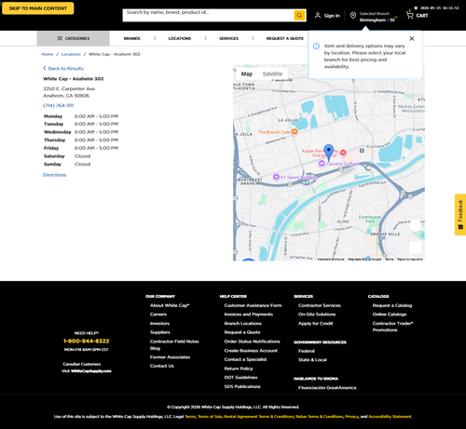Open Create Business Account link
The height and width of the screenshot is (429, 466).
251,351
